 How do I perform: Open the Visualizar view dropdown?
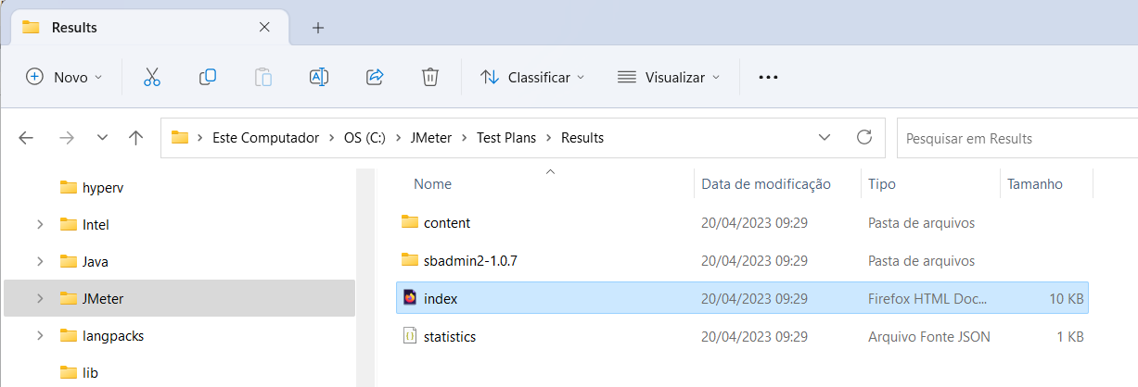point(669,77)
